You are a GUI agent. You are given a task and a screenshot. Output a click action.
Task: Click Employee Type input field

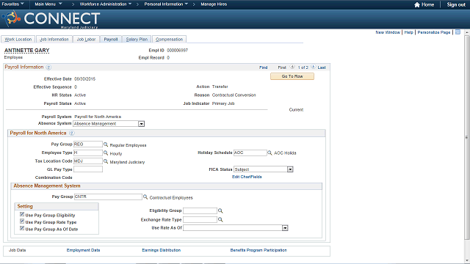(88, 153)
